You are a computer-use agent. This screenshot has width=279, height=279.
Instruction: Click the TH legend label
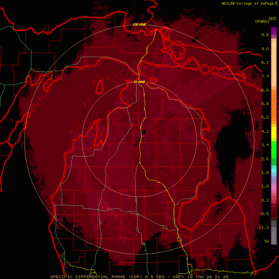tap(266, 241)
